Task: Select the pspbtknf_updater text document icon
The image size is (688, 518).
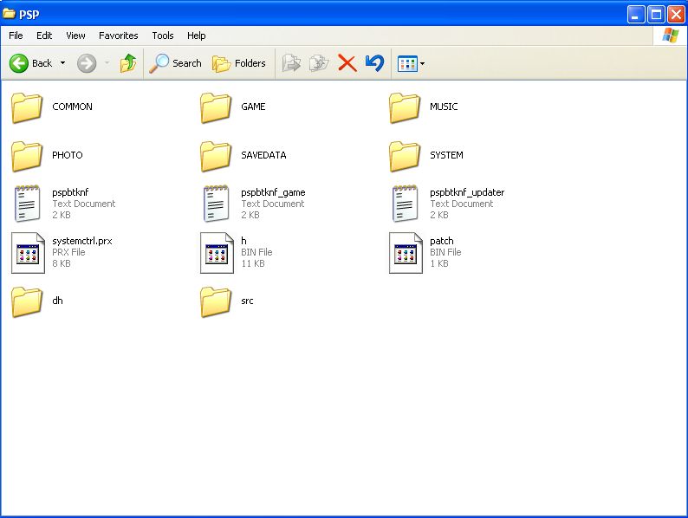Action: (x=405, y=204)
